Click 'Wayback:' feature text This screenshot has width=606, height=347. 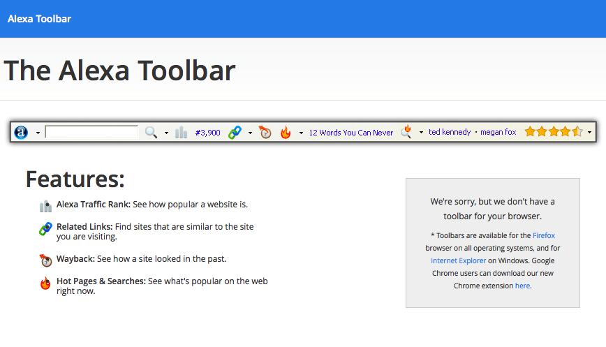click(x=75, y=259)
